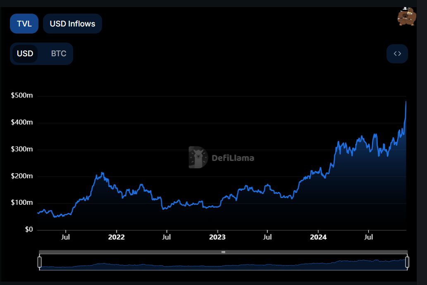Click the 2022 label on the x-axis
This screenshot has width=427, height=285.
[x=116, y=237]
